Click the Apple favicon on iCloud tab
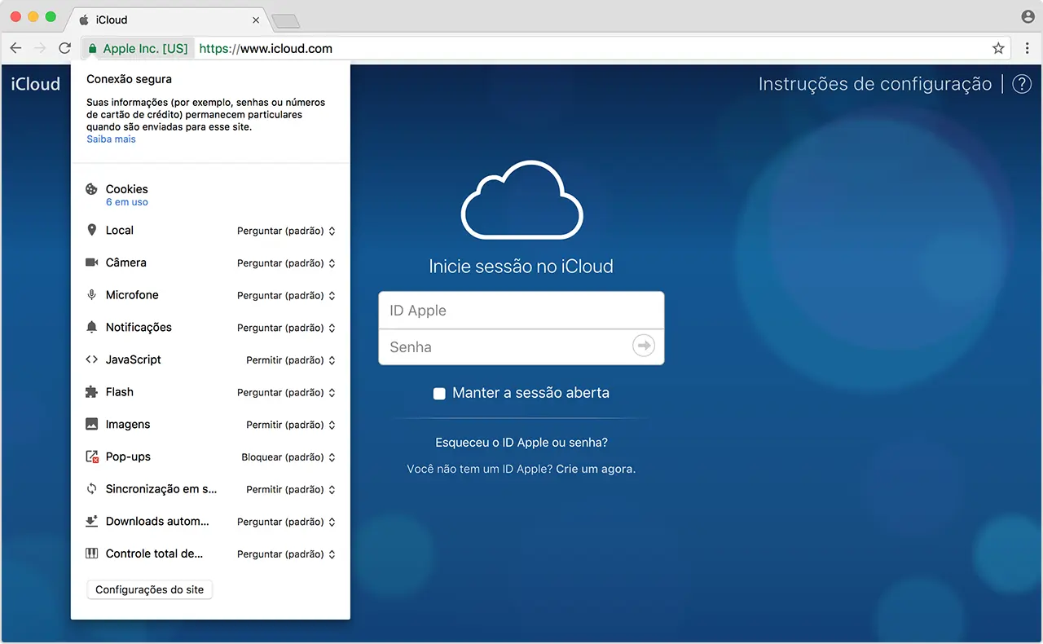This screenshot has width=1043, height=644. 83,20
